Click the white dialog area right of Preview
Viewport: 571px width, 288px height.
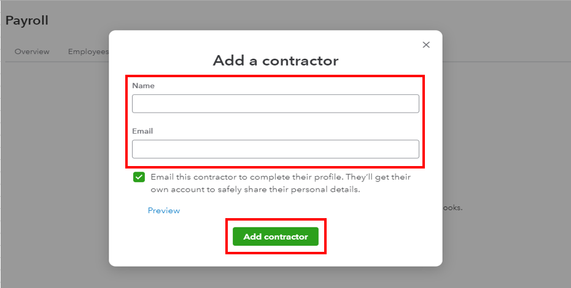[x=307, y=210]
